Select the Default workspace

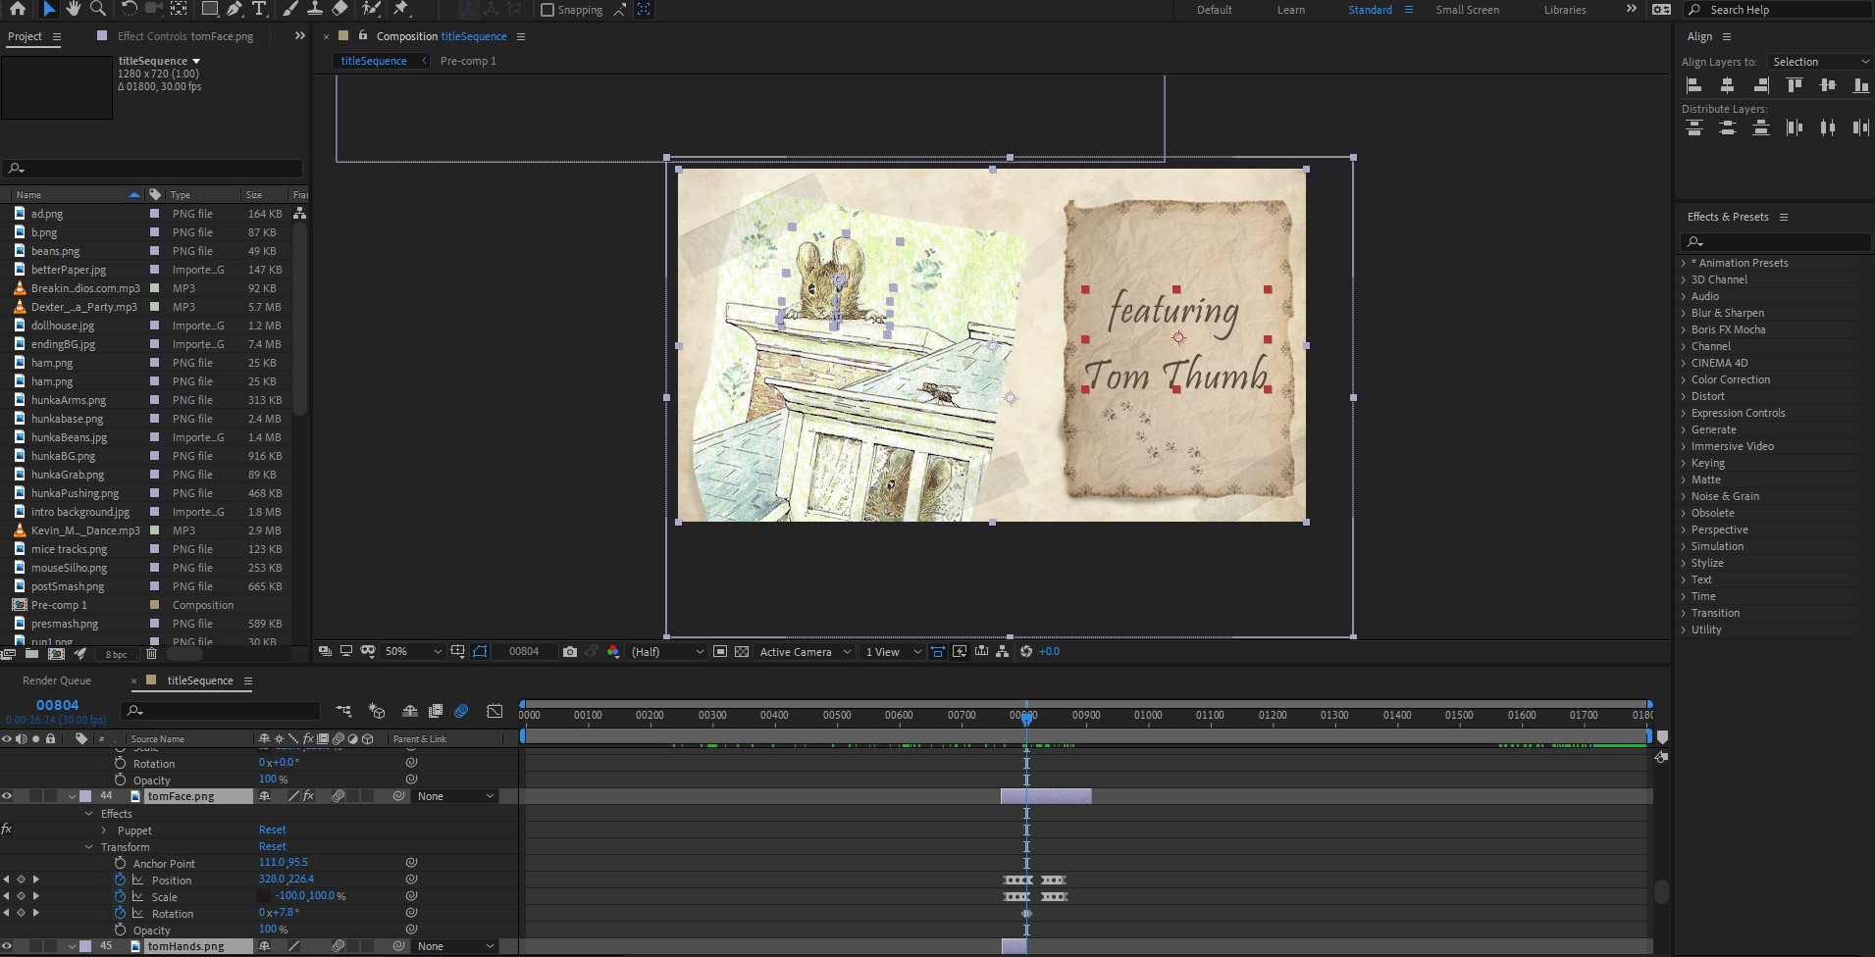(x=1214, y=10)
